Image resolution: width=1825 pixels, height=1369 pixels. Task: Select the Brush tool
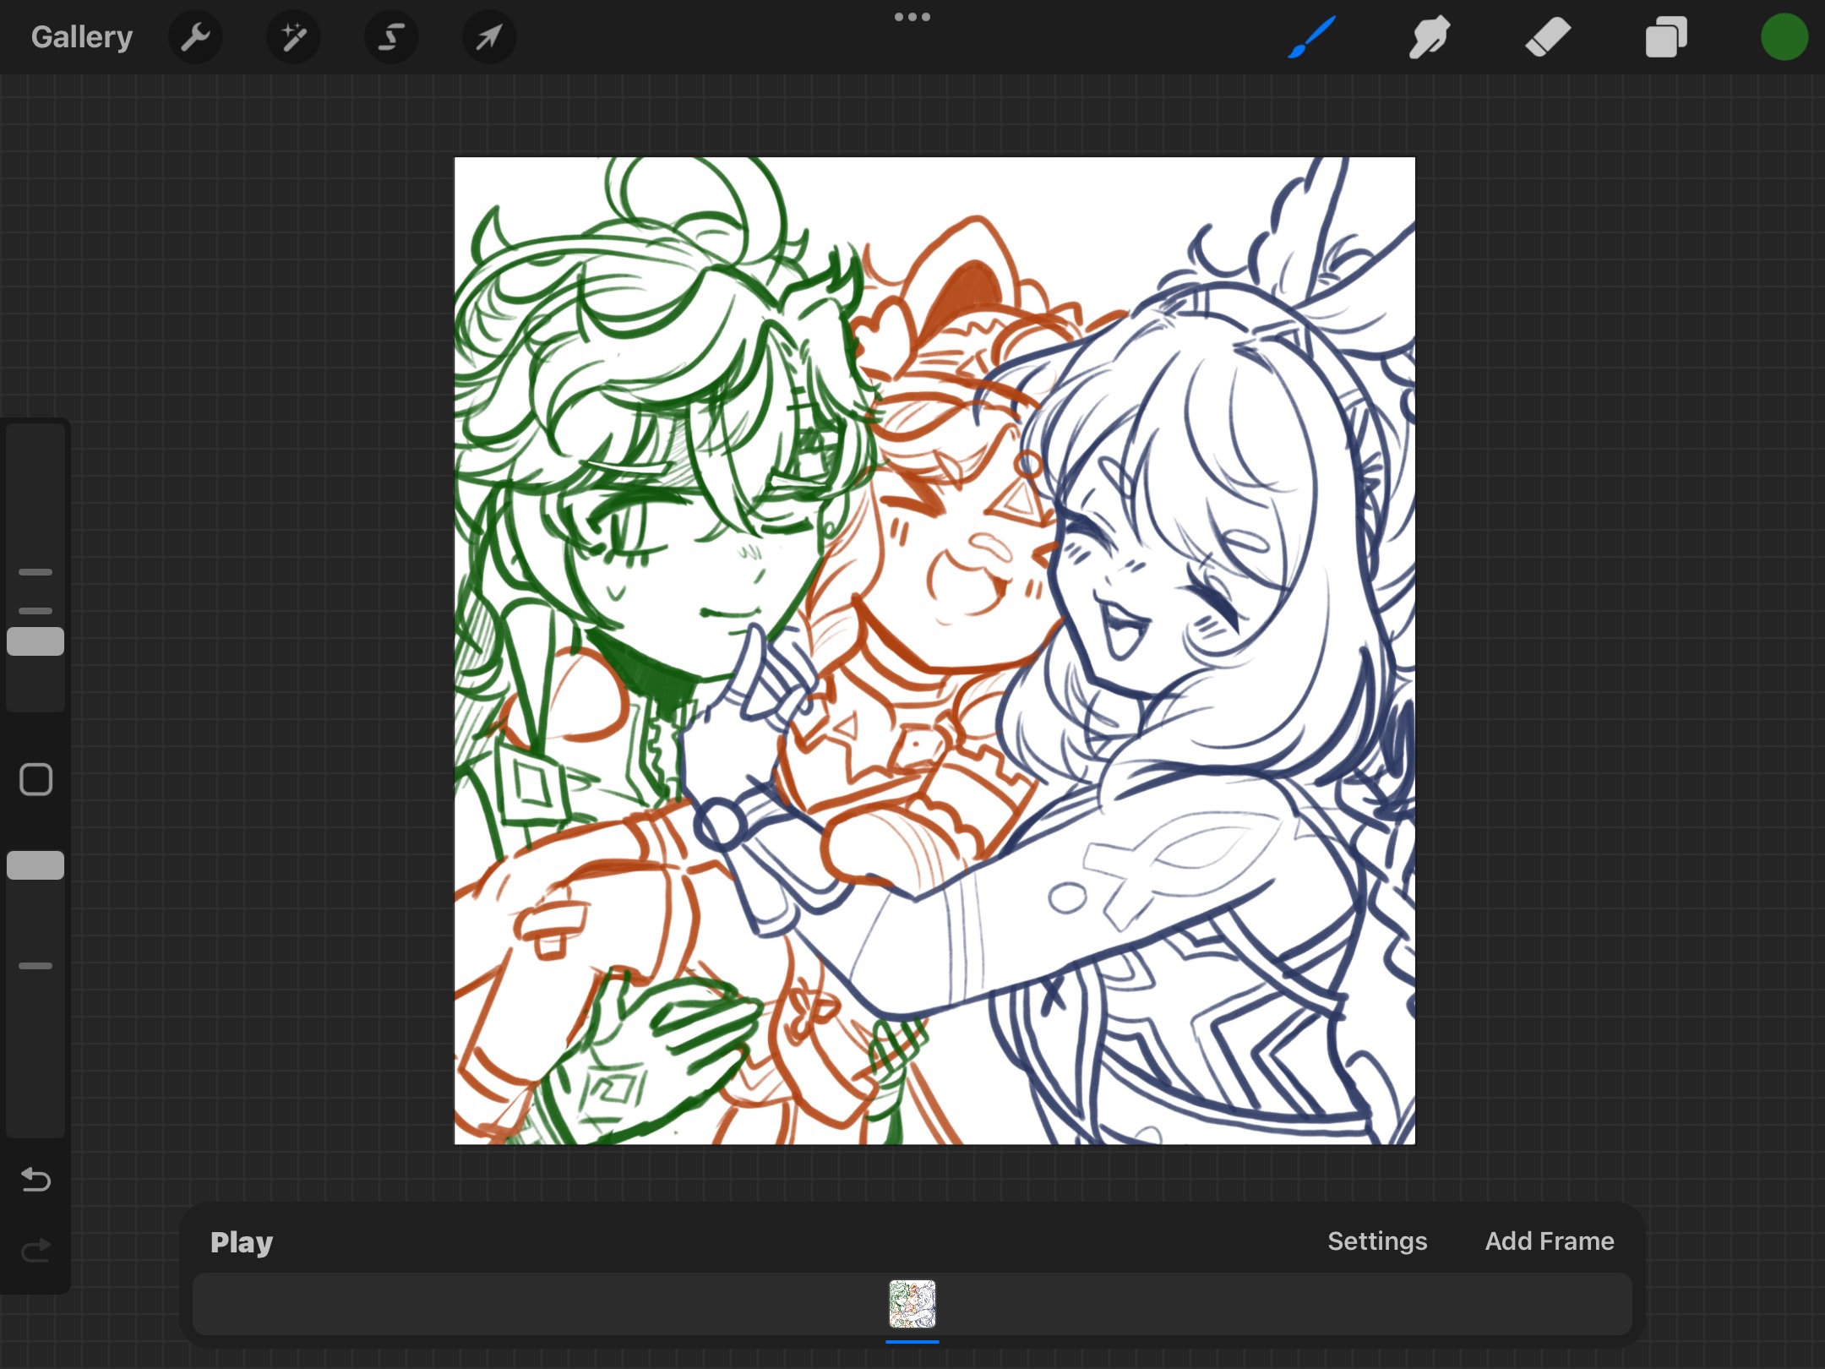click(1311, 37)
